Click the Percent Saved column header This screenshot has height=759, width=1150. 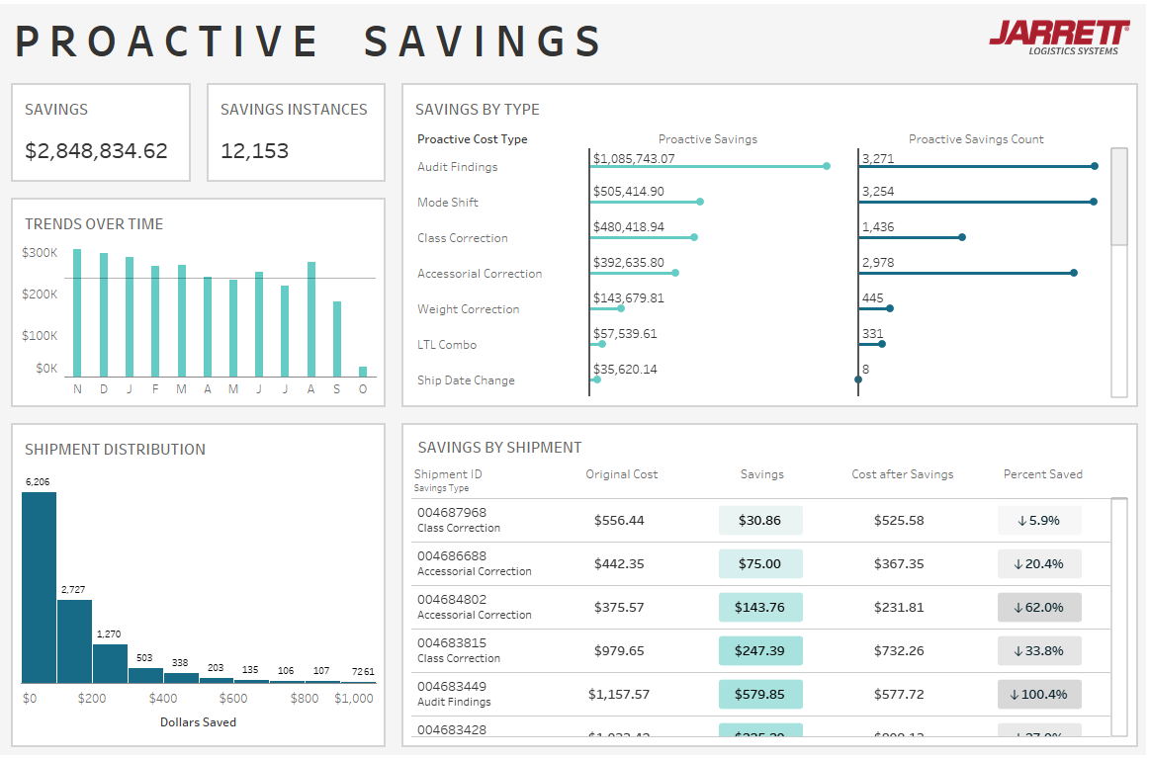[1043, 474]
